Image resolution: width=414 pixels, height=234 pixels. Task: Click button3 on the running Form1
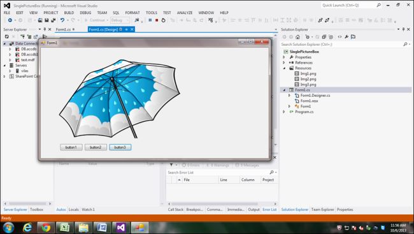click(x=120, y=147)
